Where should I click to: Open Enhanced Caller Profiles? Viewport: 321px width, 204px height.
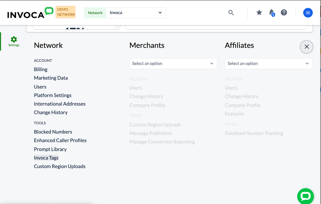tap(60, 140)
